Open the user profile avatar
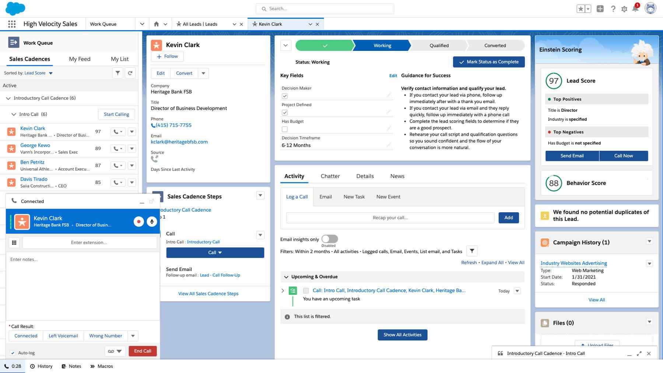Image resolution: width=663 pixels, height=373 pixels. click(650, 8)
